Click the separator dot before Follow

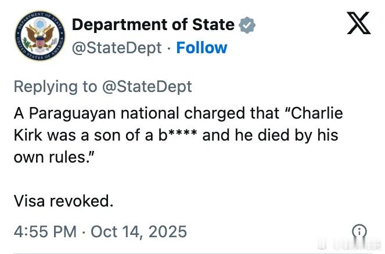[168, 47]
